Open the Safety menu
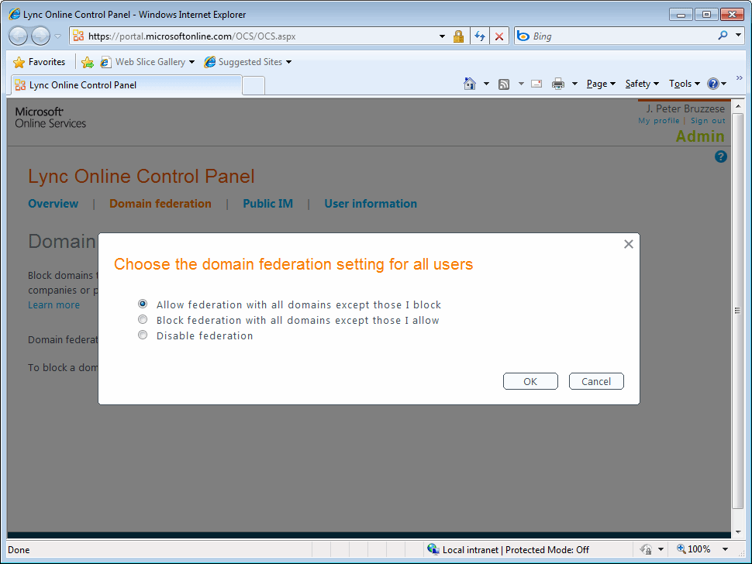Image resolution: width=752 pixels, height=564 pixels. [x=642, y=84]
